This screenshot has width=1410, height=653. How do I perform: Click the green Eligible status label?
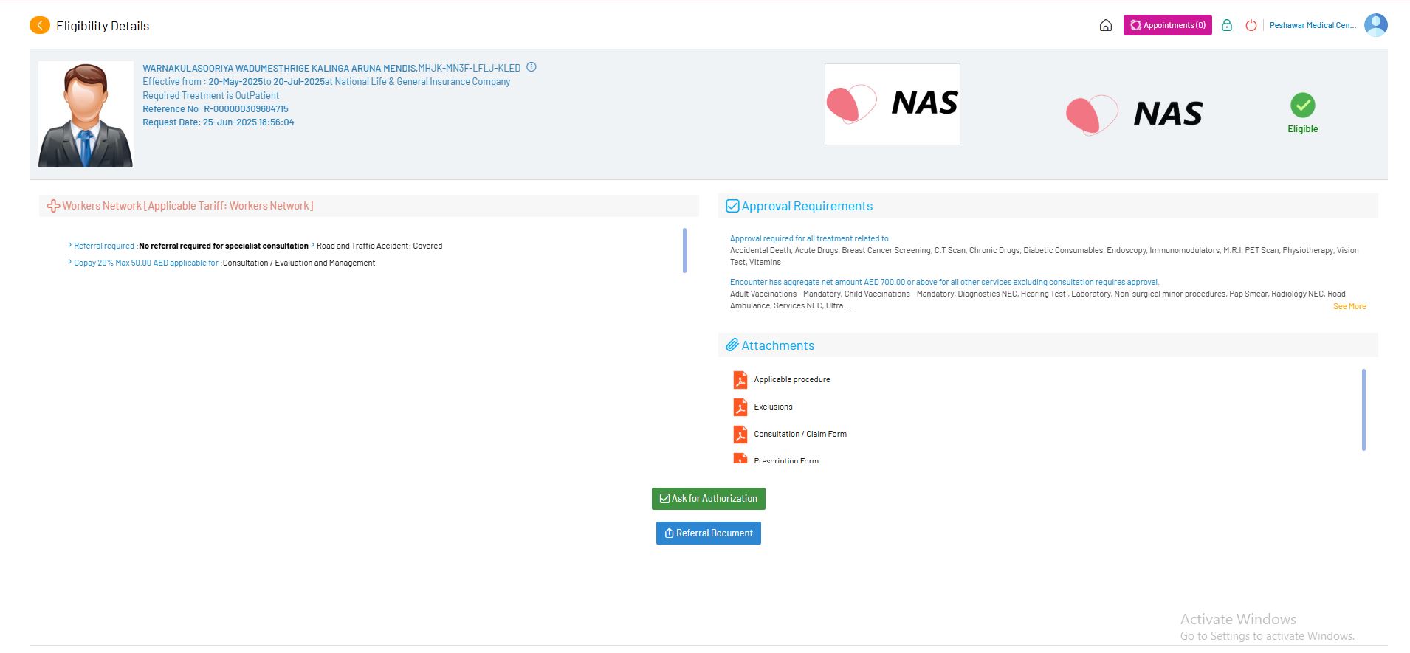tap(1303, 129)
